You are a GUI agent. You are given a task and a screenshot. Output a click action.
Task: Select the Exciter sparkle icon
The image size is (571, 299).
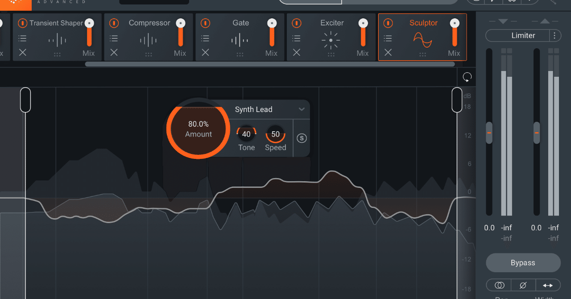pos(331,41)
